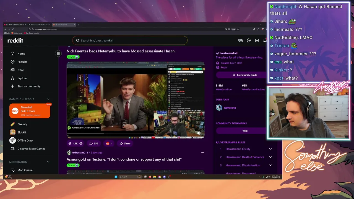Reload the browser page
The height and width of the screenshot is (199, 354).
[13, 29]
